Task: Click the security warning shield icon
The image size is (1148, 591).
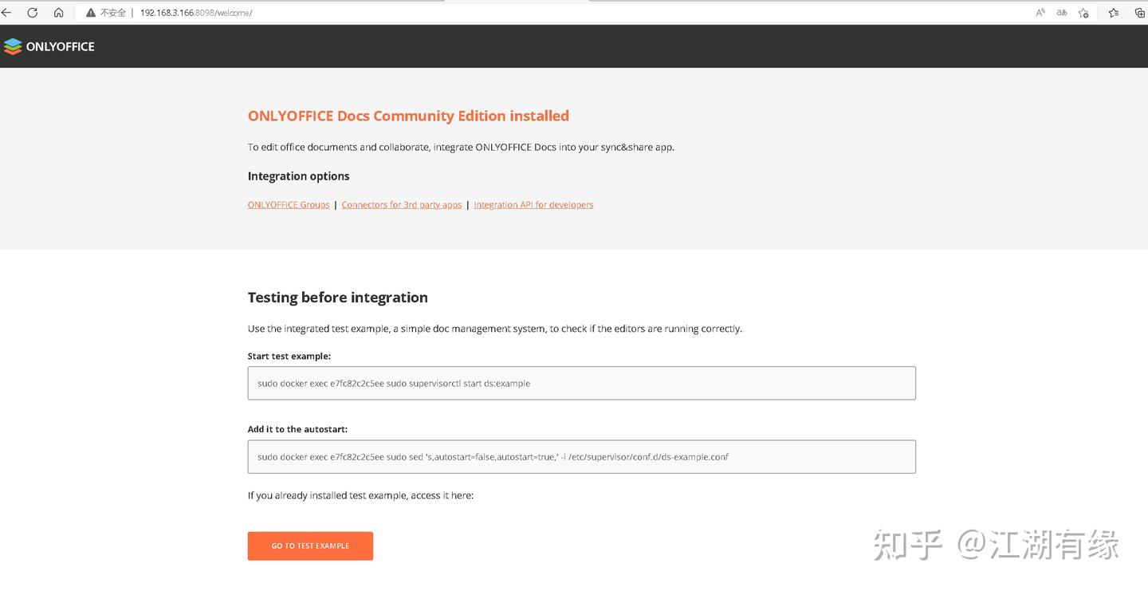Action: 90,13
